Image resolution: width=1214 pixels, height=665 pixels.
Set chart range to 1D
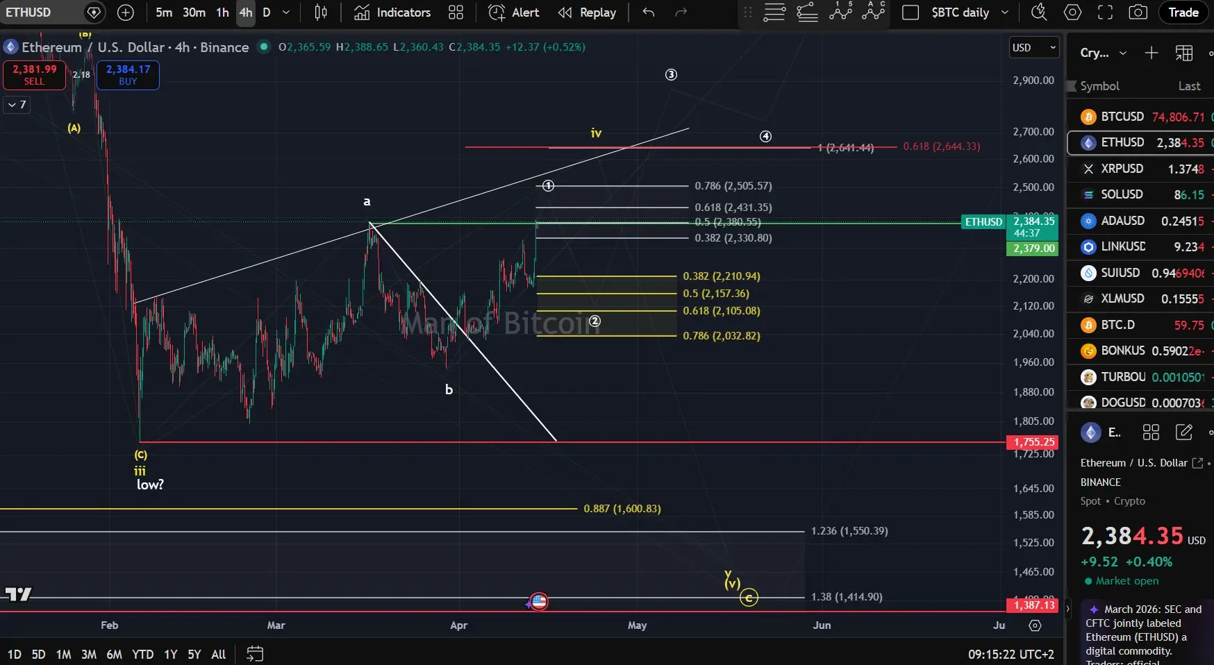click(x=15, y=654)
